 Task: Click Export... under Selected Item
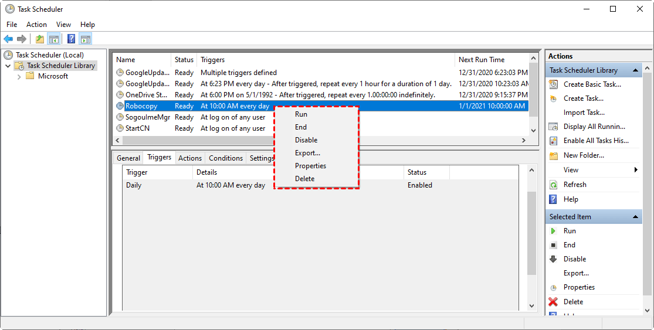click(576, 273)
